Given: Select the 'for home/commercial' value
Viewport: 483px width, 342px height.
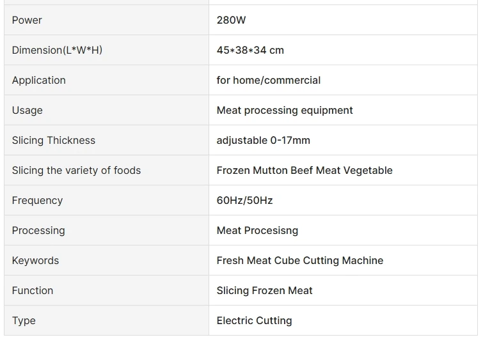Looking at the screenshot, I should [268, 80].
